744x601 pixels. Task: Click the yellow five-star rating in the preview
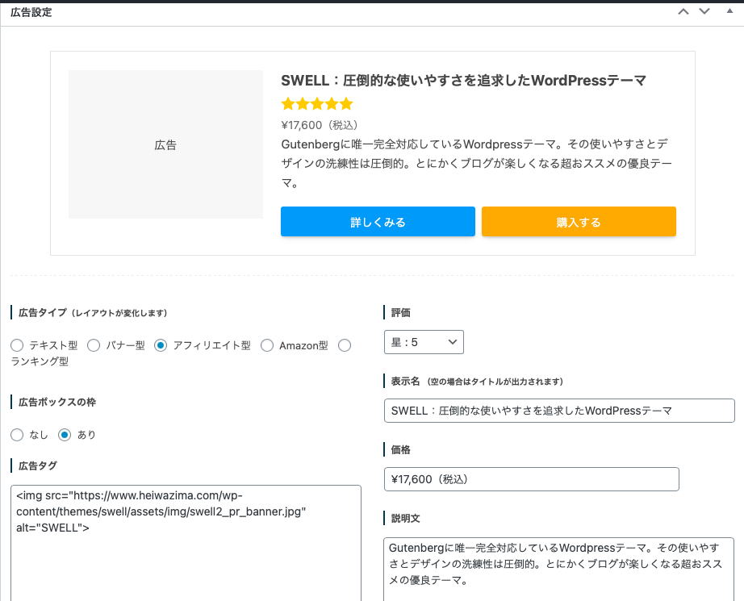(317, 103)
